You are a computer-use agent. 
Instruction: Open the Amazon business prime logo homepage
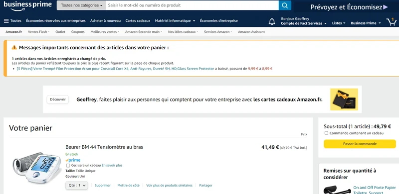point(27,5)
